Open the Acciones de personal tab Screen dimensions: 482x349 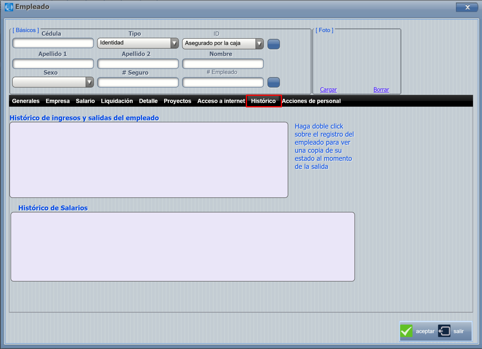311,101
